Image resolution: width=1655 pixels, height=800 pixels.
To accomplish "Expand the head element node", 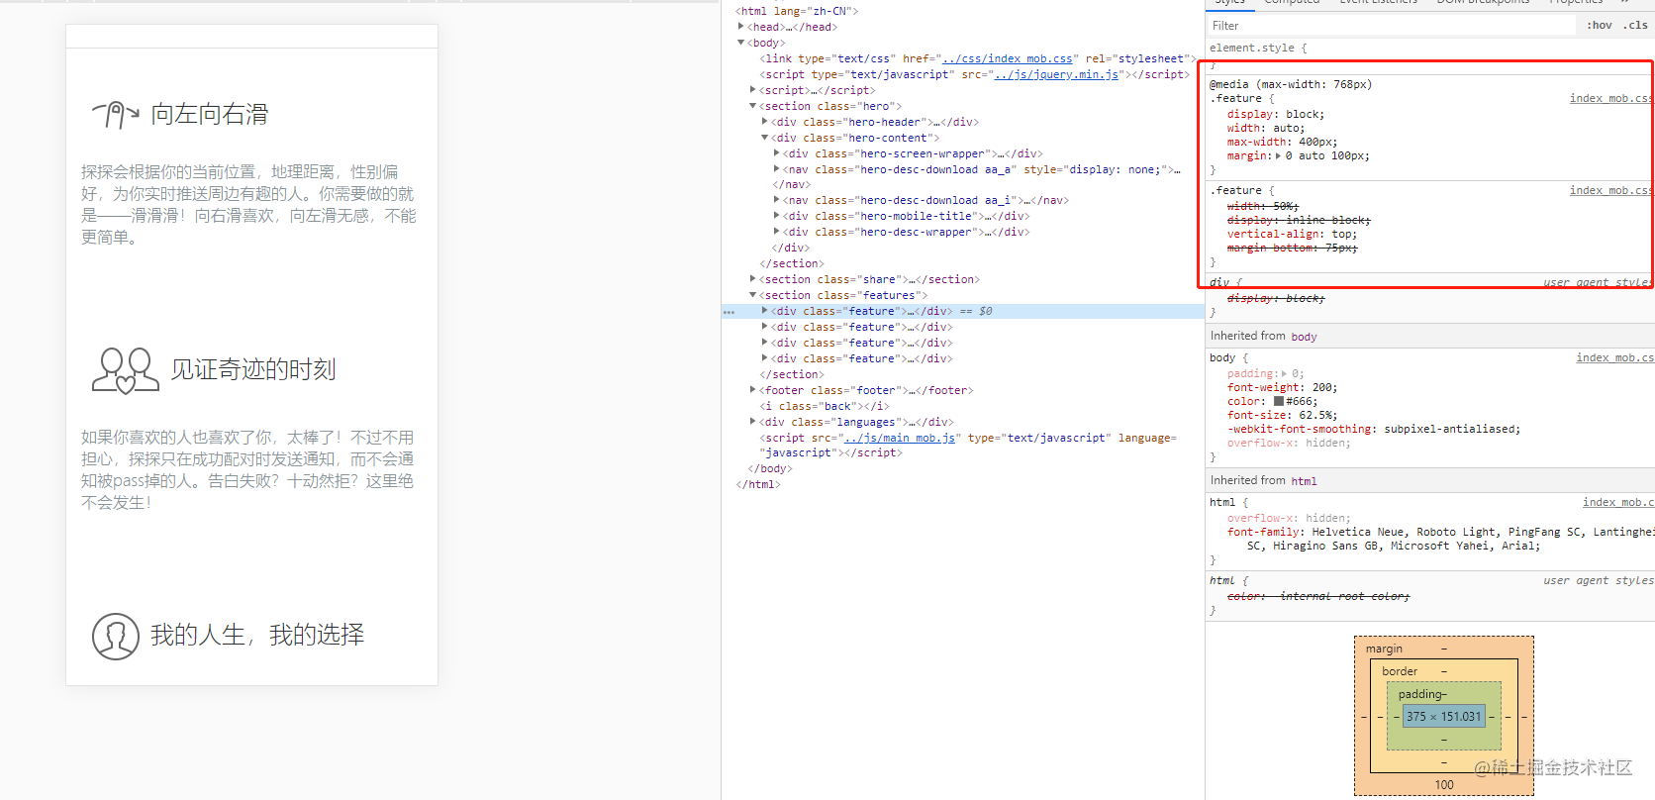I will (x=741, y=27).
